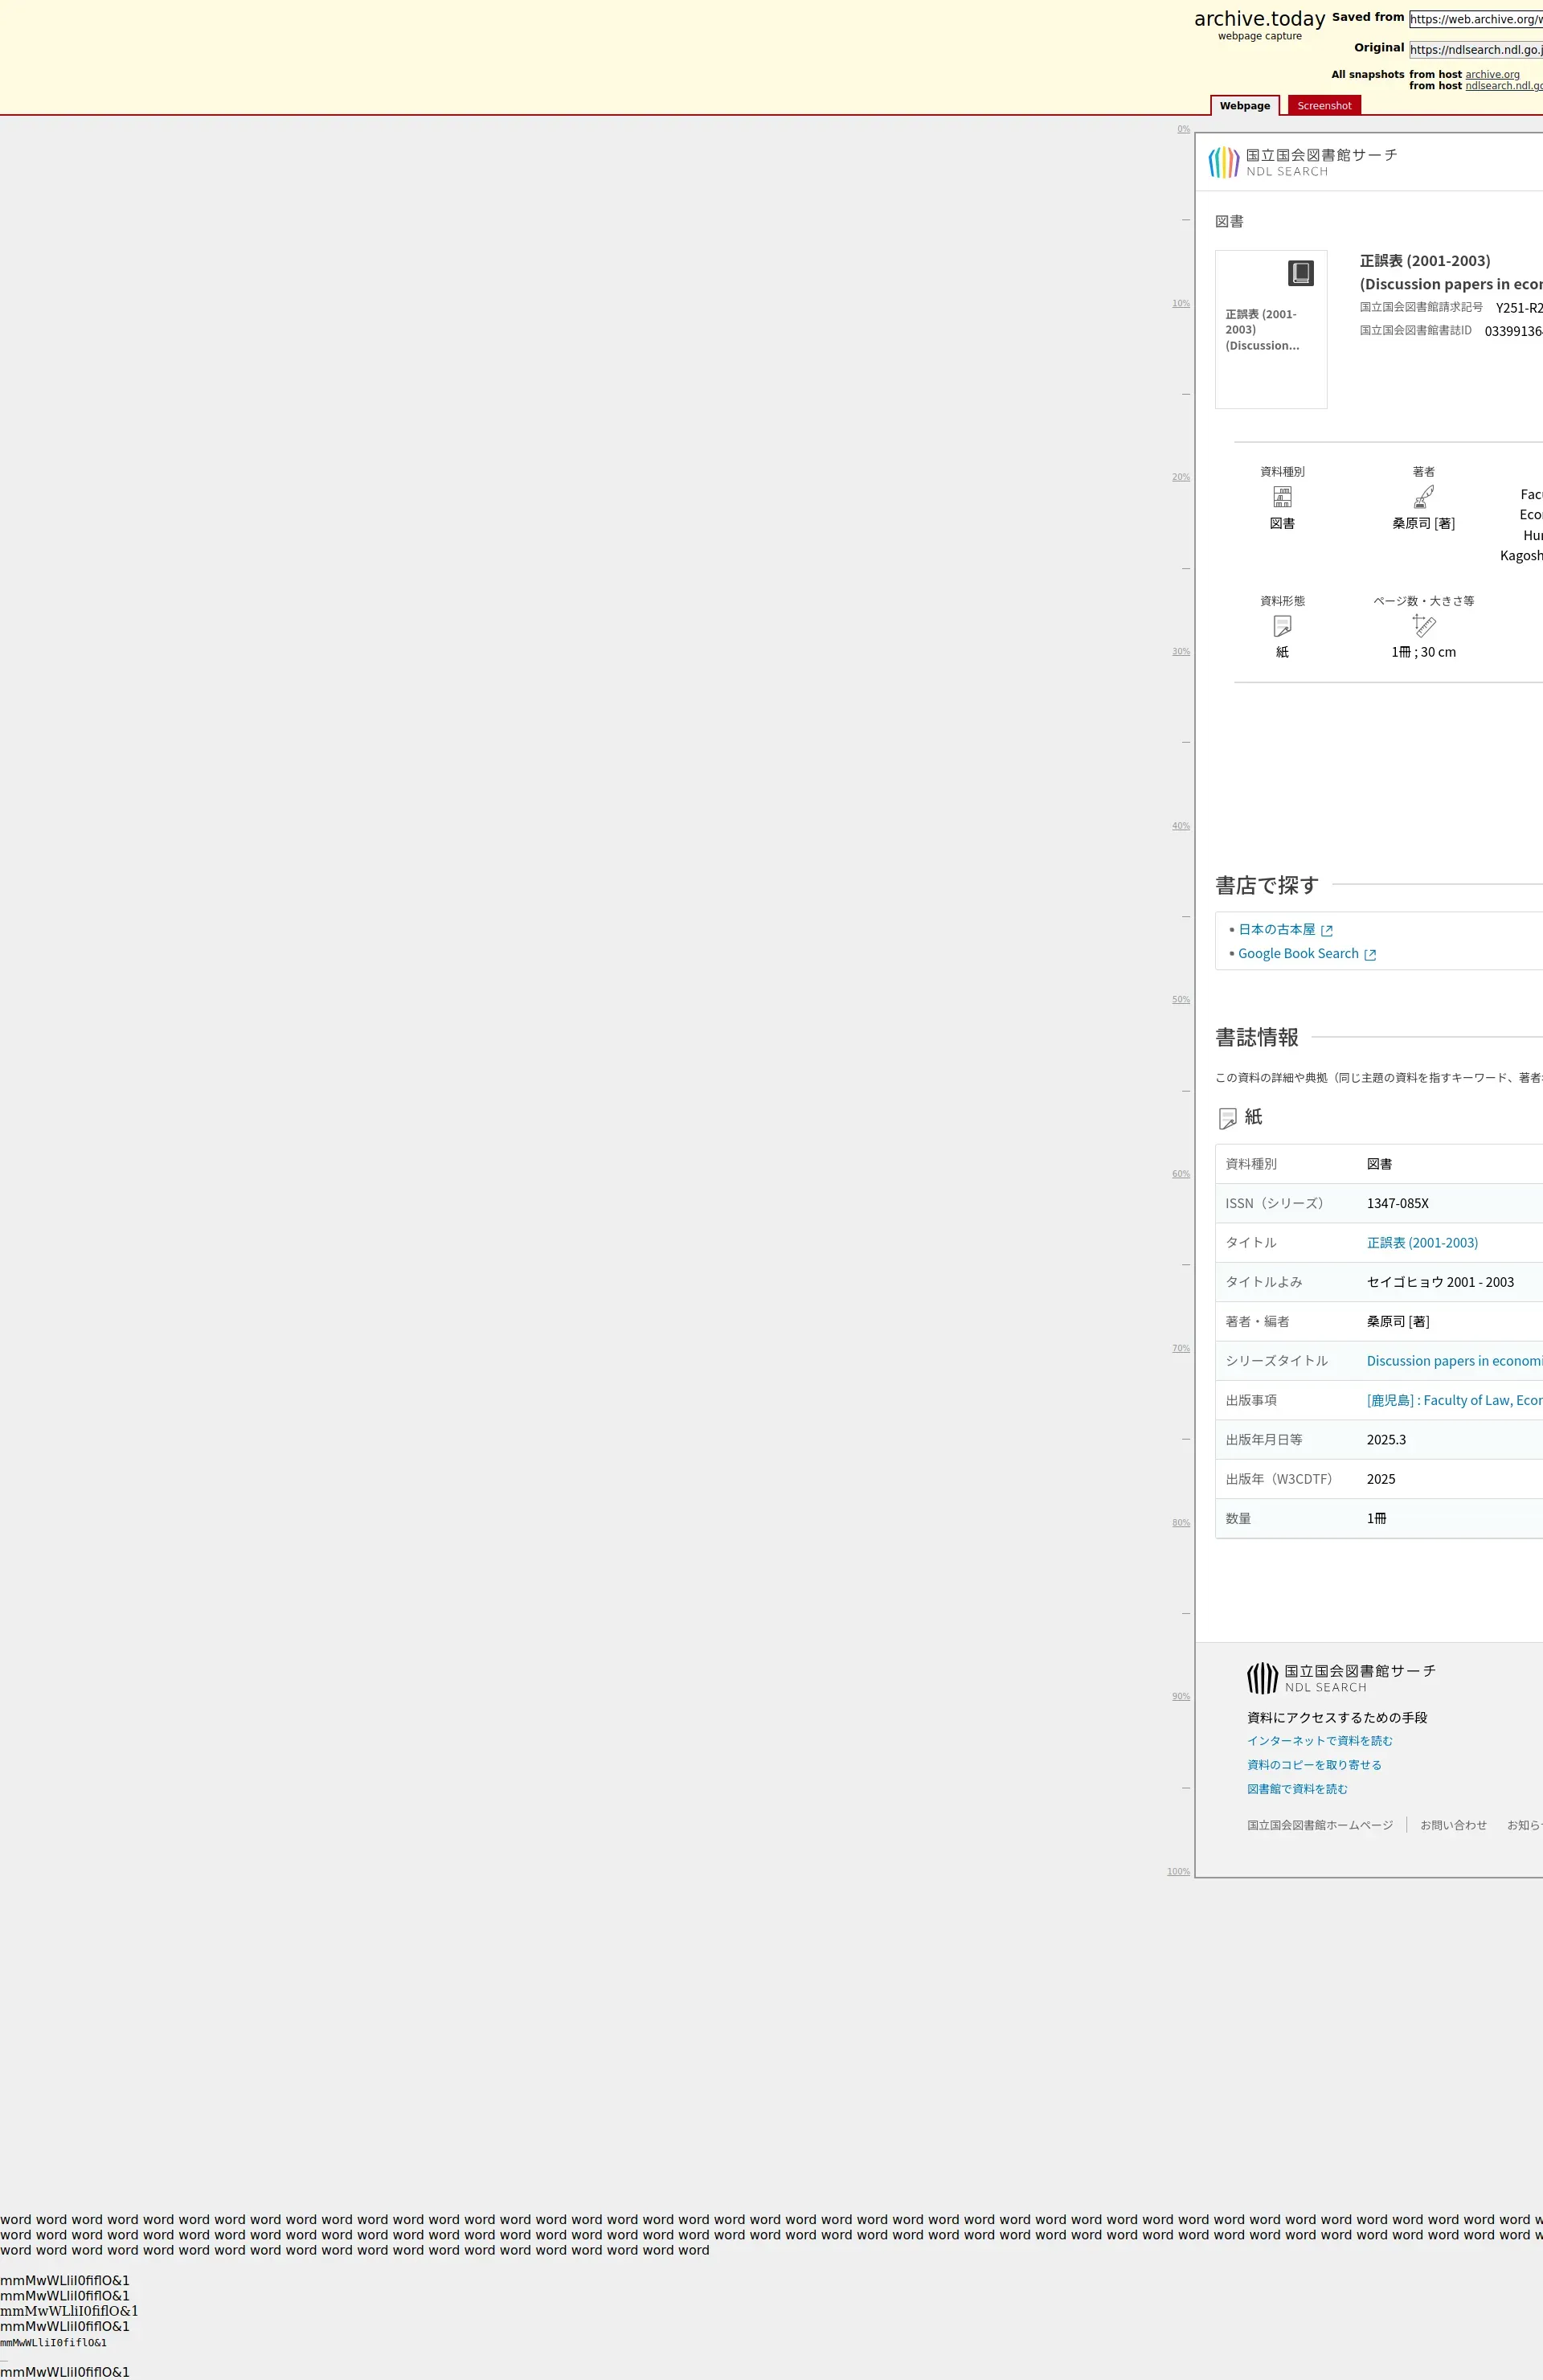Image resolution: width=1543 pixels, height=2380 pixels.
Task: Select the Webpage tab
Action: [1244, 106]
